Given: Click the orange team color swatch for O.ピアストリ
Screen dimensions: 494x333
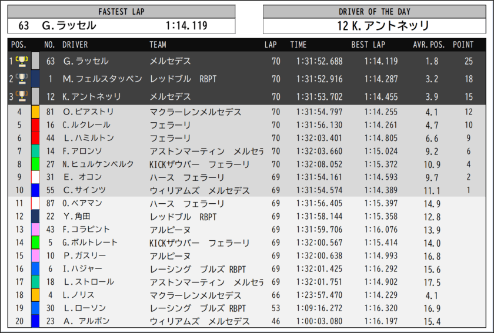Looking at the screenshot, I should (x=35, y=112).
